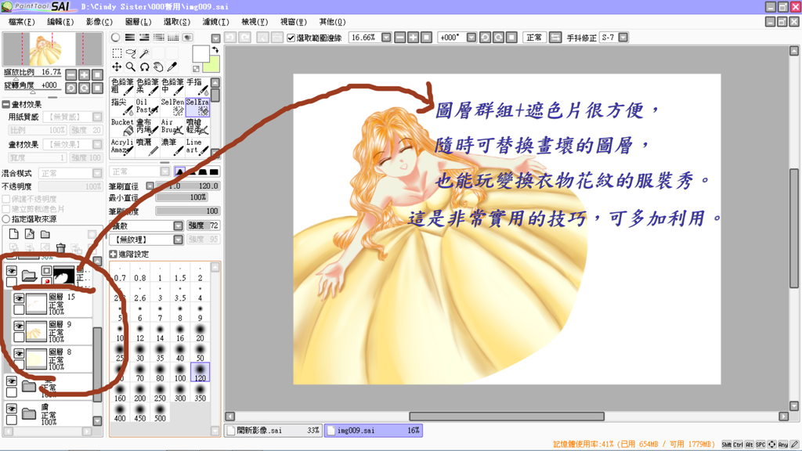This screenshot has height=451, width=802.
Task: Create a new linework layer
Action: pos(30,234)
